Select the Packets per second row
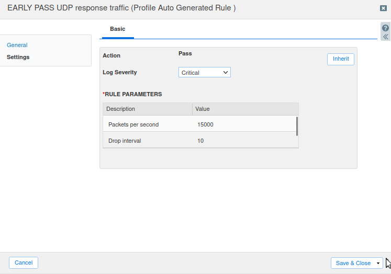 (133, 124)
